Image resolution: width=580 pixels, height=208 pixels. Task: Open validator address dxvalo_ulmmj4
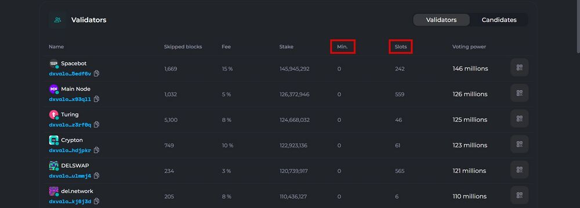pyautogui.click(x=70, y=176)
